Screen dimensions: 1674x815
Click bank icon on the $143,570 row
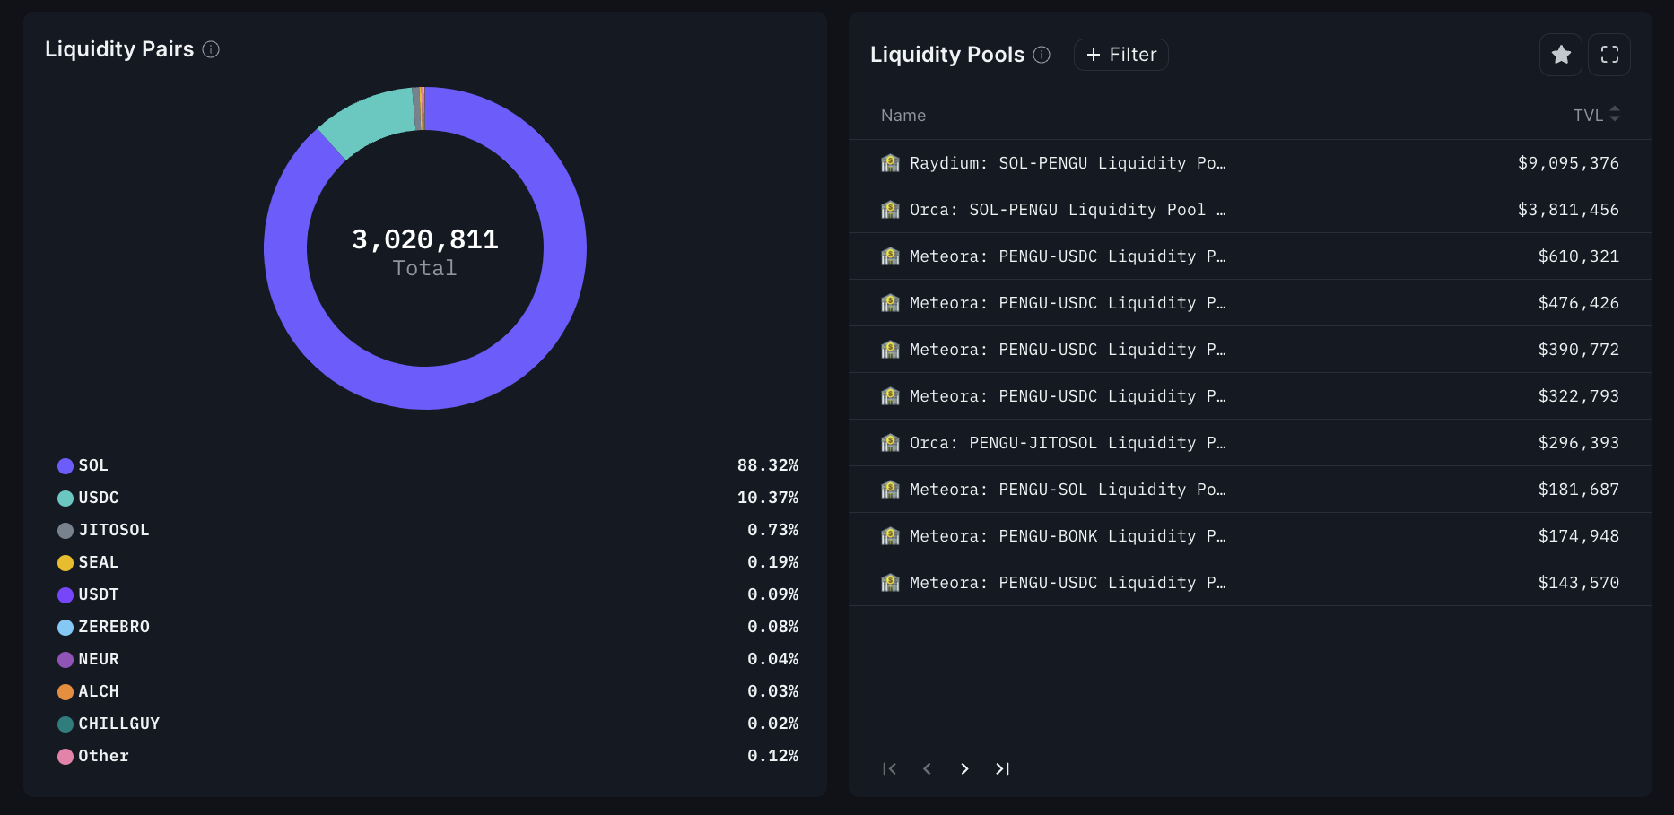pyautogui.click(x=890, y=583)
